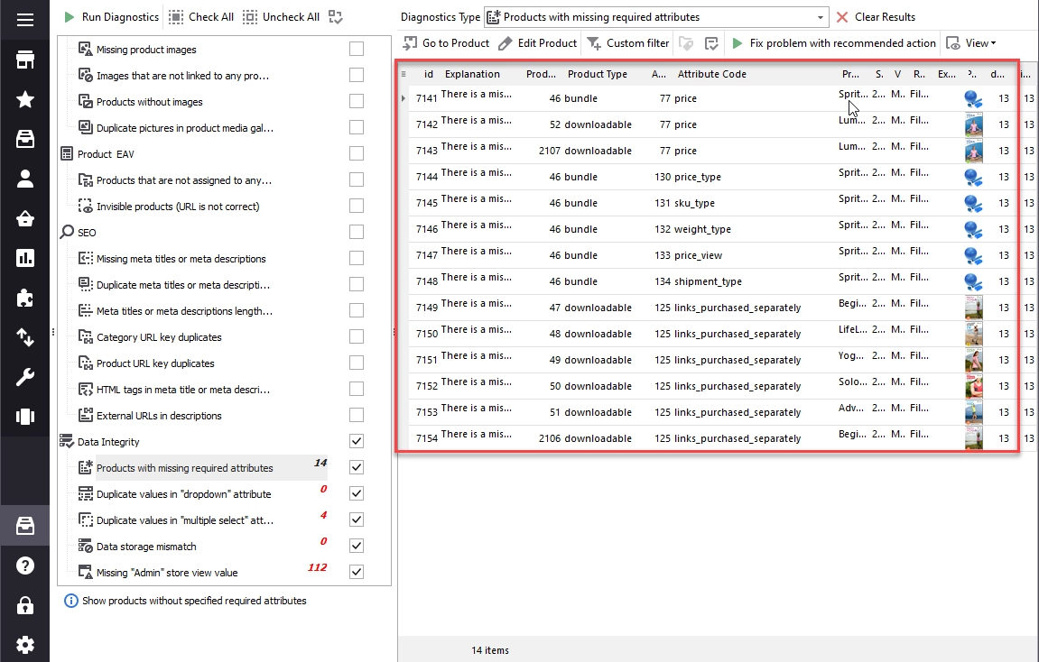
Task: Click the product thumbnail in row 7142
Action: pyautogui.click(x=973, y=124)
